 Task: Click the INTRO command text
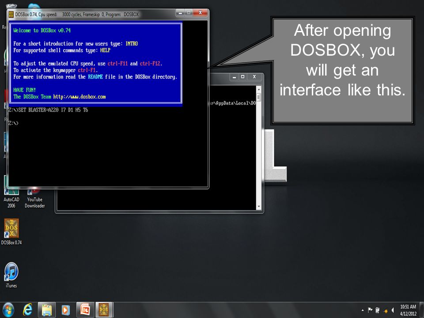coord(132,44)
